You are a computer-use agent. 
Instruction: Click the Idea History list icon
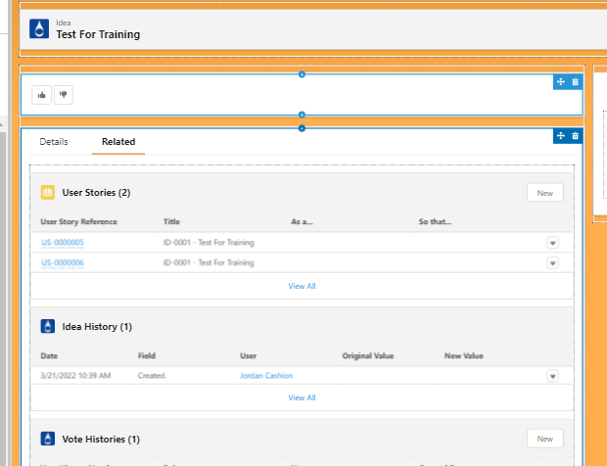[48, 326]
